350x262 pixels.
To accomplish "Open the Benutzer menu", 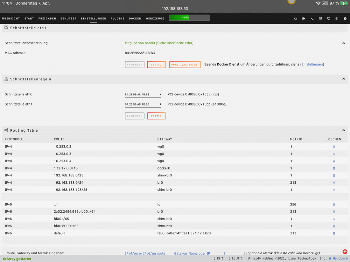I will pos(68,19).
